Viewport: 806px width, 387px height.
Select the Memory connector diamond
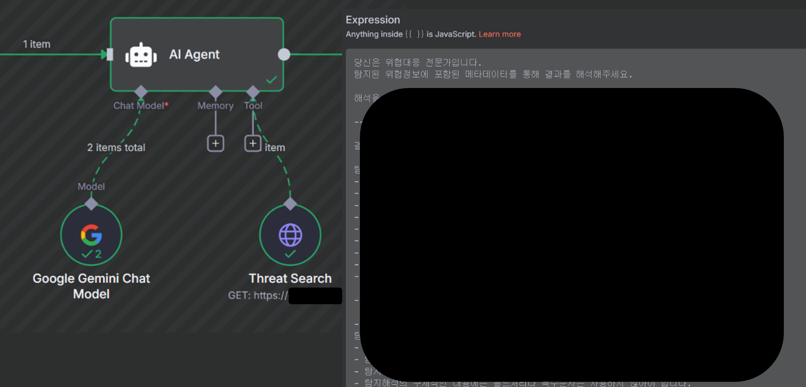(x=215, y=92)
